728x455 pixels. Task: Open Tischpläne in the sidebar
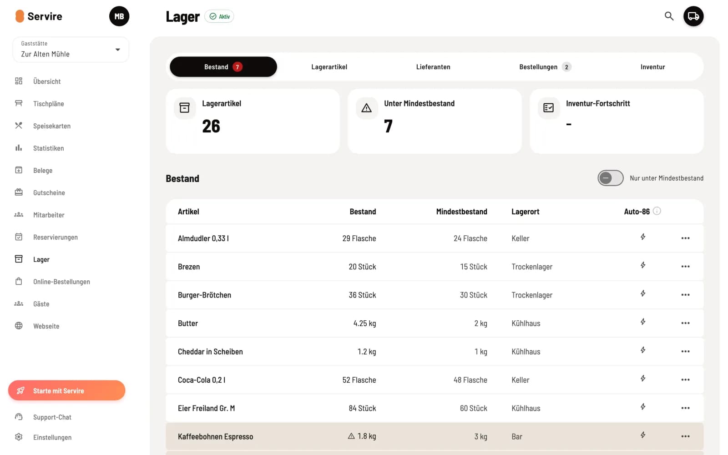point(48,104)
